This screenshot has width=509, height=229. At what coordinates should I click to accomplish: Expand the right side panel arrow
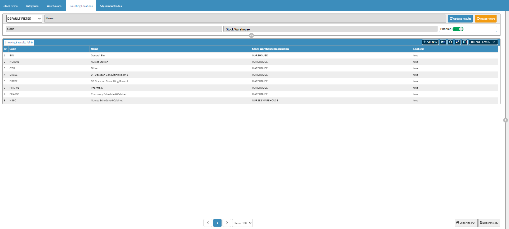(505, 120)
